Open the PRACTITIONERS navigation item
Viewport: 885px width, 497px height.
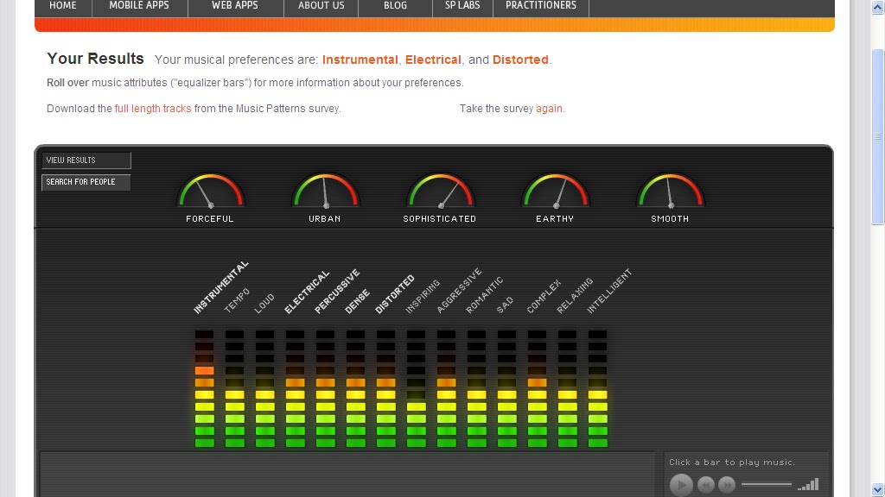(x=541, y=6)
